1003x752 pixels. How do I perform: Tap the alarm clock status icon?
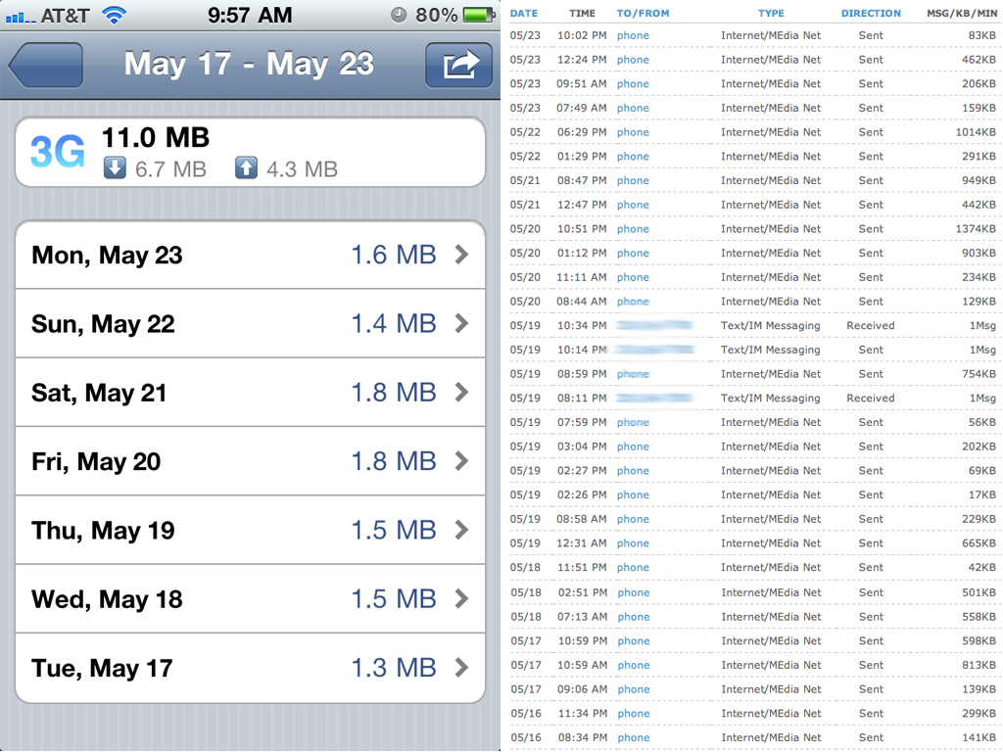399,15
